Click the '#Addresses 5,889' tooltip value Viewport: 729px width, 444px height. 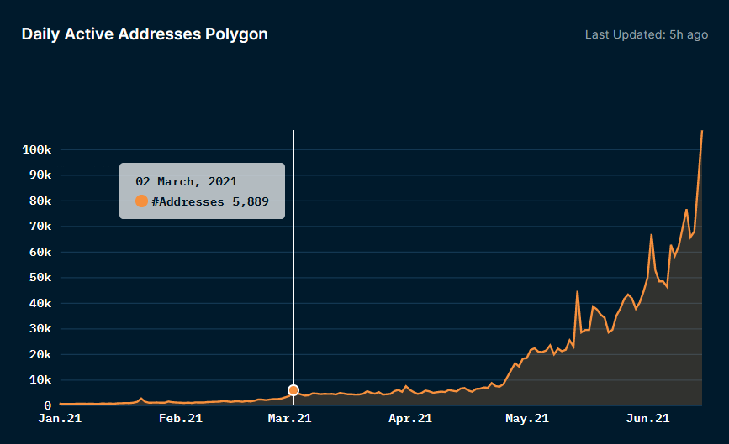tap(210, 201)
